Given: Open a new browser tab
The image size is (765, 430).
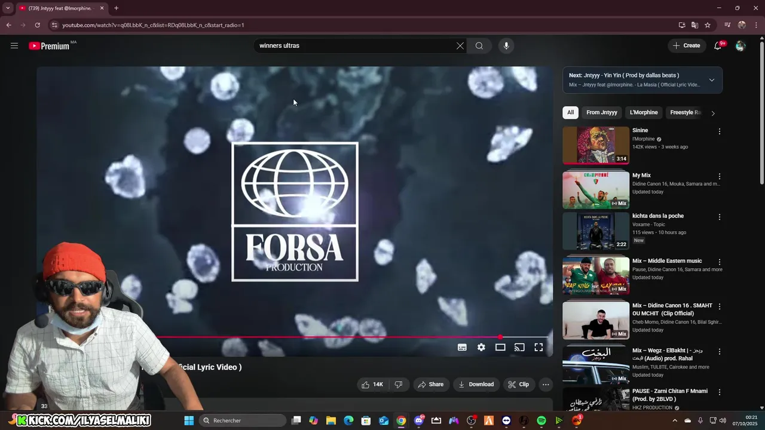Looking at the screenshot, I should (116, 8).
